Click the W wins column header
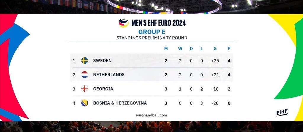 tap(180, 49)
